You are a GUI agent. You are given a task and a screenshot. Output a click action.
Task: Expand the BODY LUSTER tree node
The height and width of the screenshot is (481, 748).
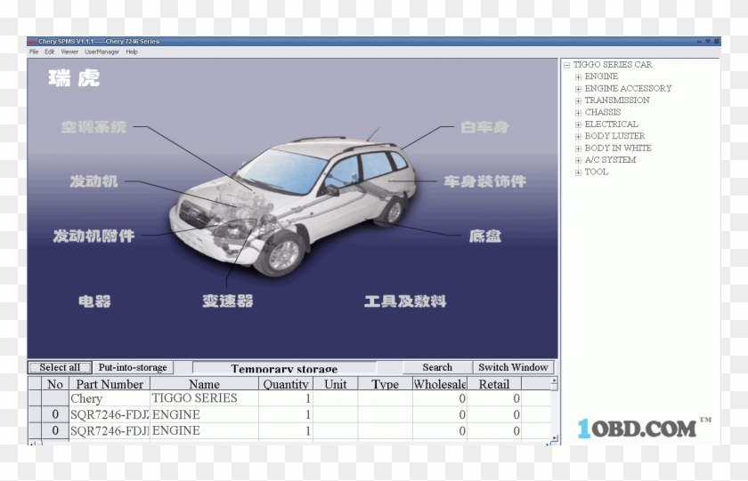pos(578,137)
